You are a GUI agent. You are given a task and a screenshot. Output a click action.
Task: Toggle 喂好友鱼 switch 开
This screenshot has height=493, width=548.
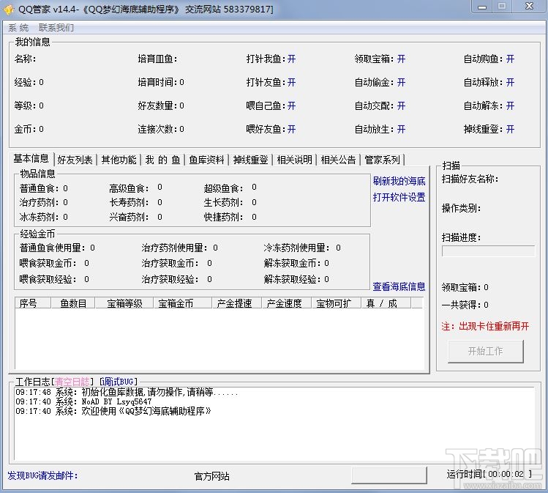(291, 130)
